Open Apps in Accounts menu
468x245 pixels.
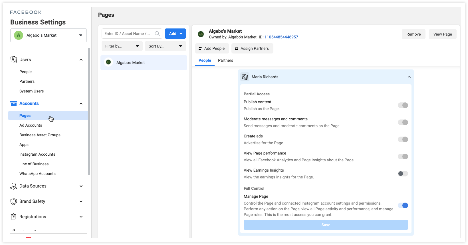click(24, 145)
